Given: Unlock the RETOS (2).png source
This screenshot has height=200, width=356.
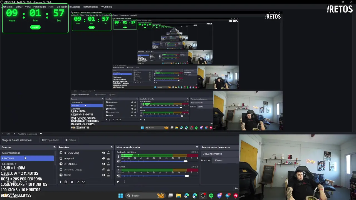Looking at the screenshot, I should coord(108,153).
